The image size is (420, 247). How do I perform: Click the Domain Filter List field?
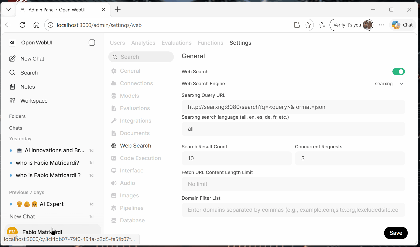(293, 210)
